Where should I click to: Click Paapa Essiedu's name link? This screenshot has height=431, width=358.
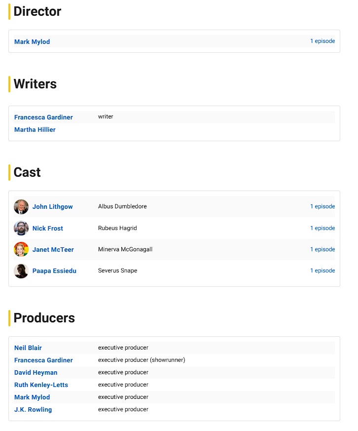(54, 271)
